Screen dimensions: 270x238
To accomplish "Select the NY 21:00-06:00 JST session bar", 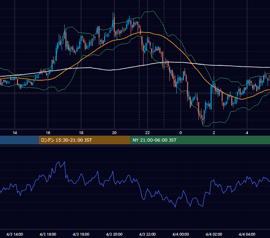I will [x=200, y=140].
